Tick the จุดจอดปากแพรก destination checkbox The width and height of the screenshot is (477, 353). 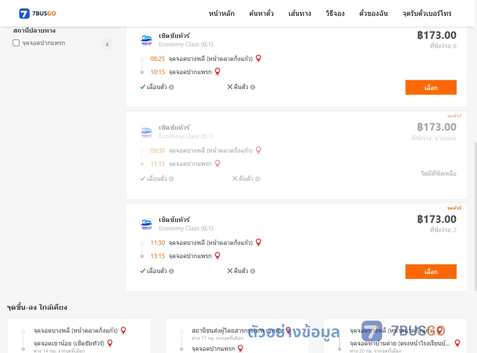pos(16,43)
